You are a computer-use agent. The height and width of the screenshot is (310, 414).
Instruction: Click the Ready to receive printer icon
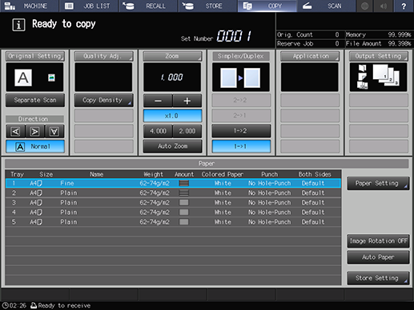pos(34,305)
